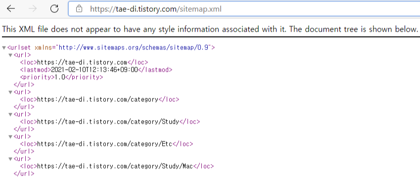Select the priority value 1.0
This screenshot has width=420, height=178.
pos(60,77)
